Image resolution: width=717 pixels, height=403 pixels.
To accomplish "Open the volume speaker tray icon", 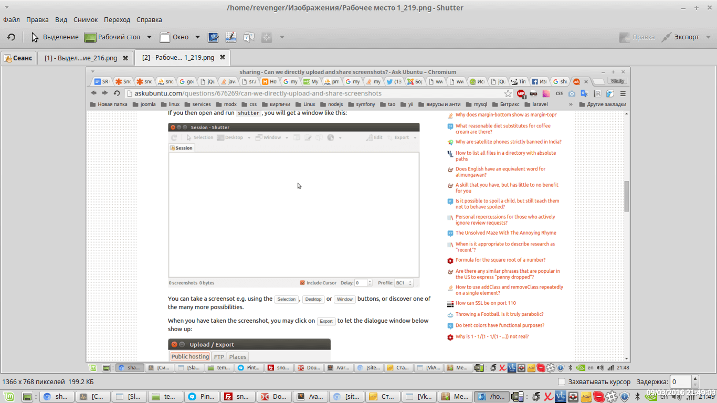I will 677,397.
